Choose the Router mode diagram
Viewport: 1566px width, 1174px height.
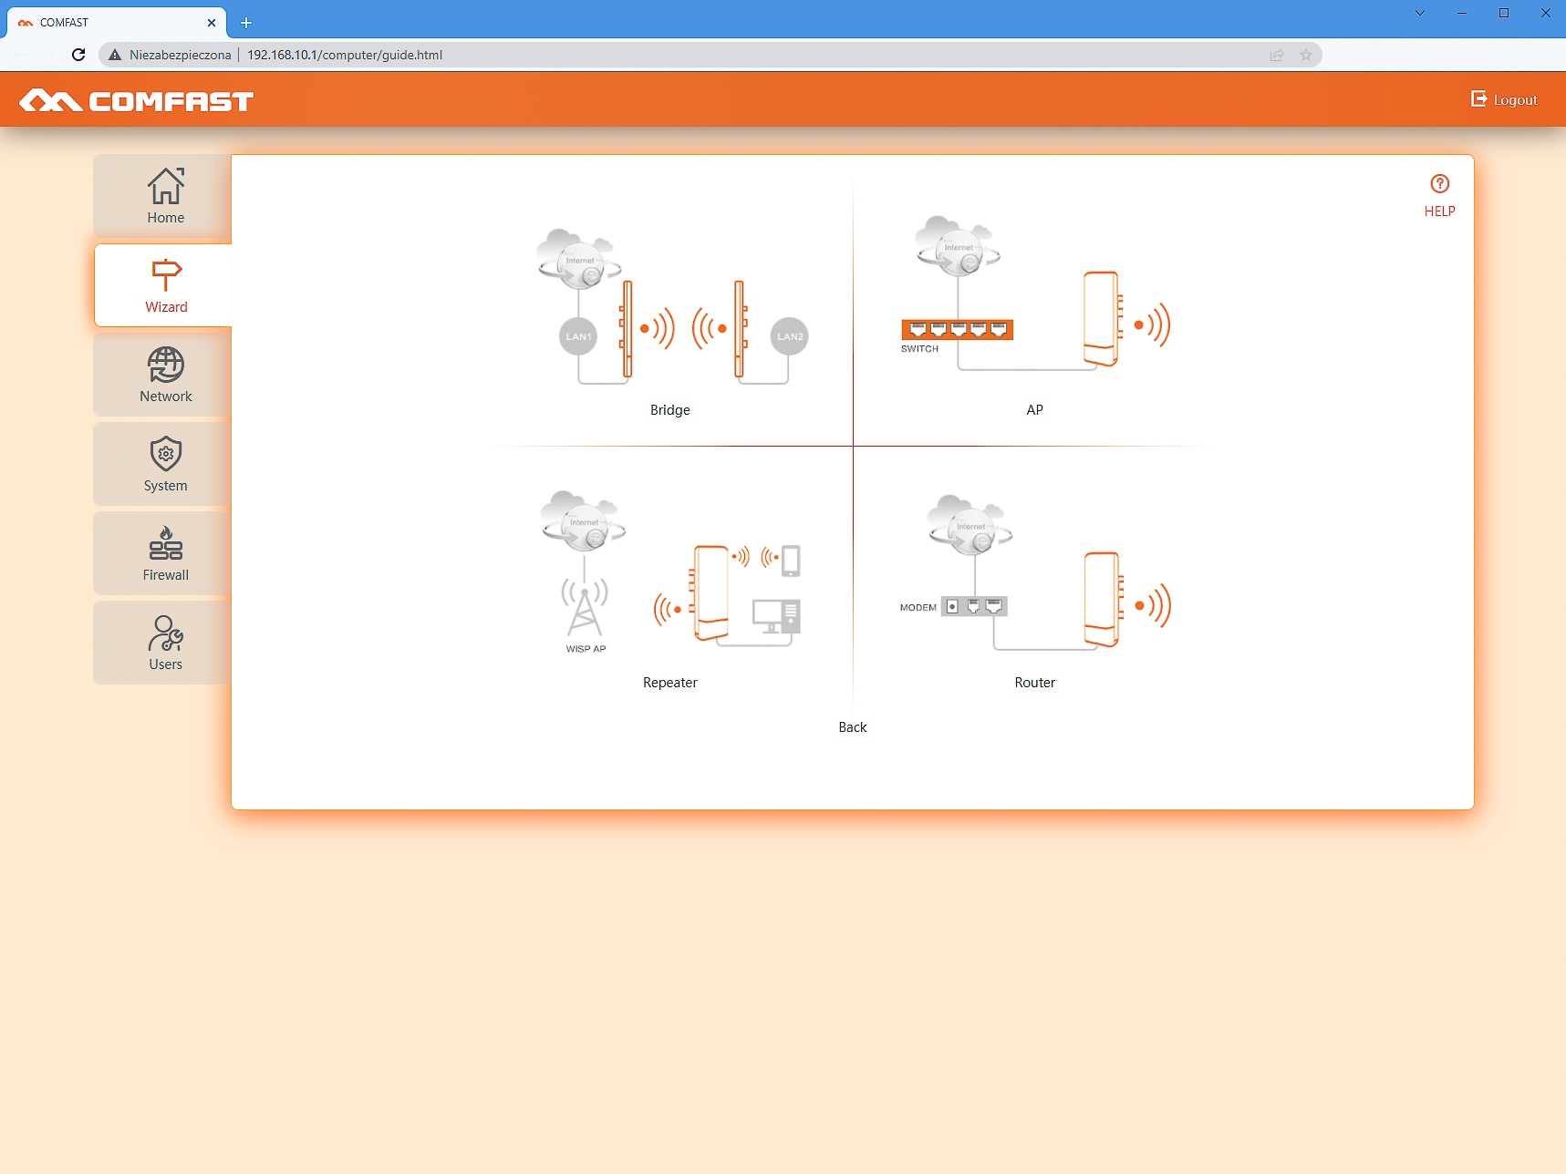pyautogui.click(x=1035, y=573)
